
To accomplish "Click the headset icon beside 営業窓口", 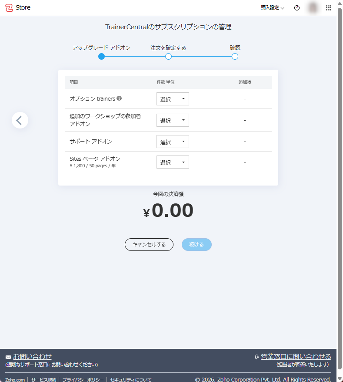I will [256, 357].
